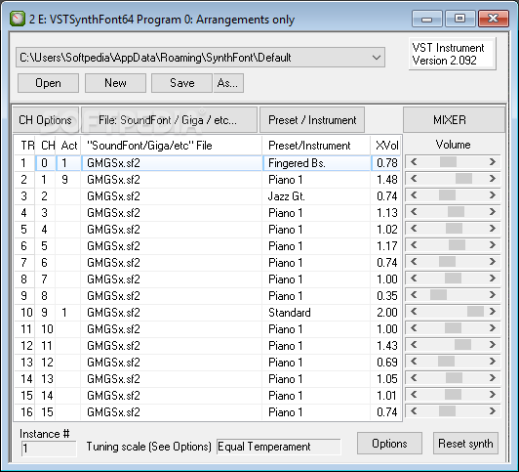Click the "SoundFont/Giga/etc" File column header
Screen dimensions: 519x472
point(171,146)
